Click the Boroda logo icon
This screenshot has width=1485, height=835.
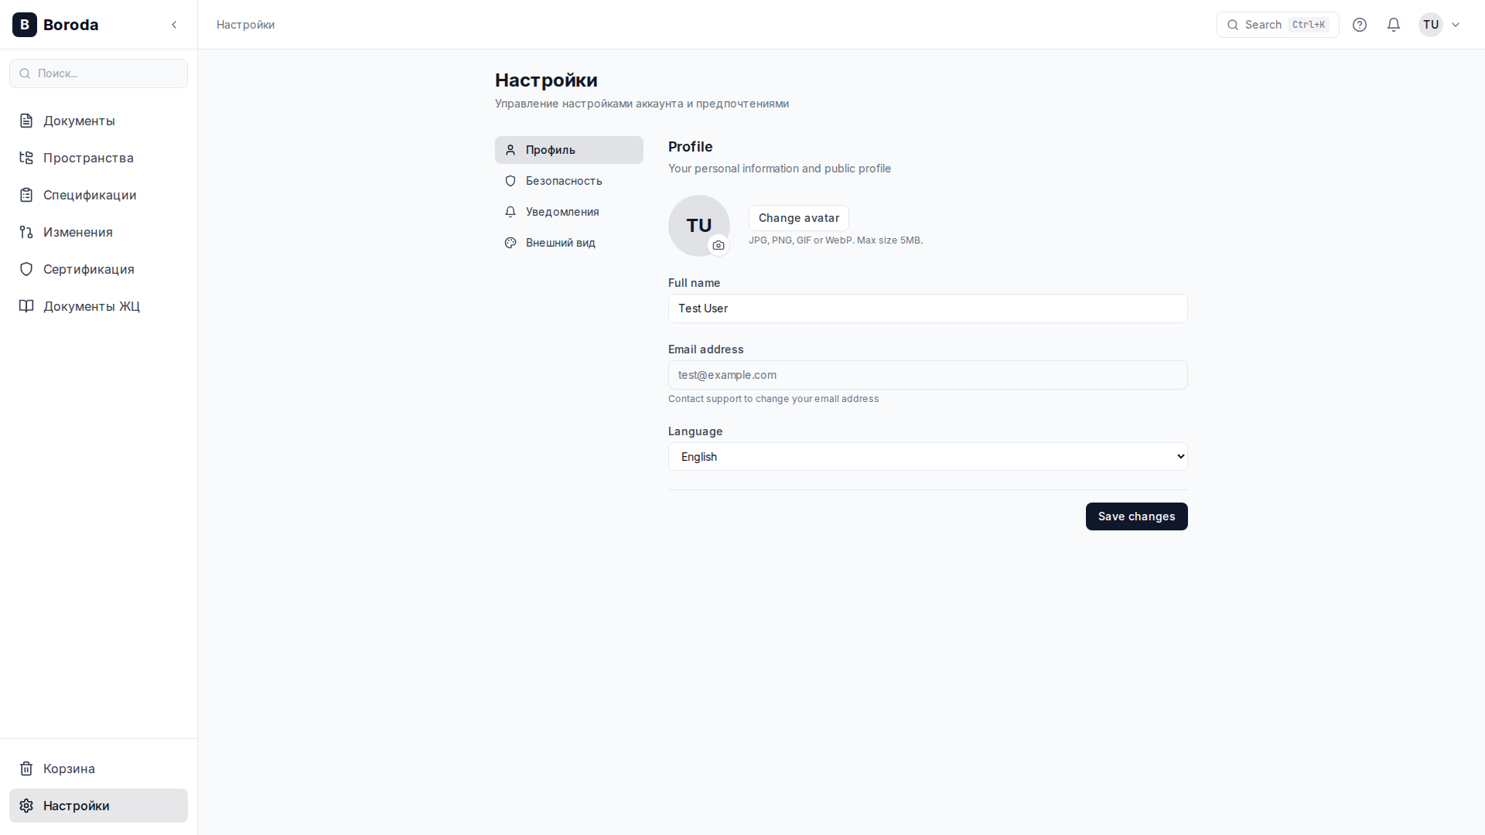(25, 25)
